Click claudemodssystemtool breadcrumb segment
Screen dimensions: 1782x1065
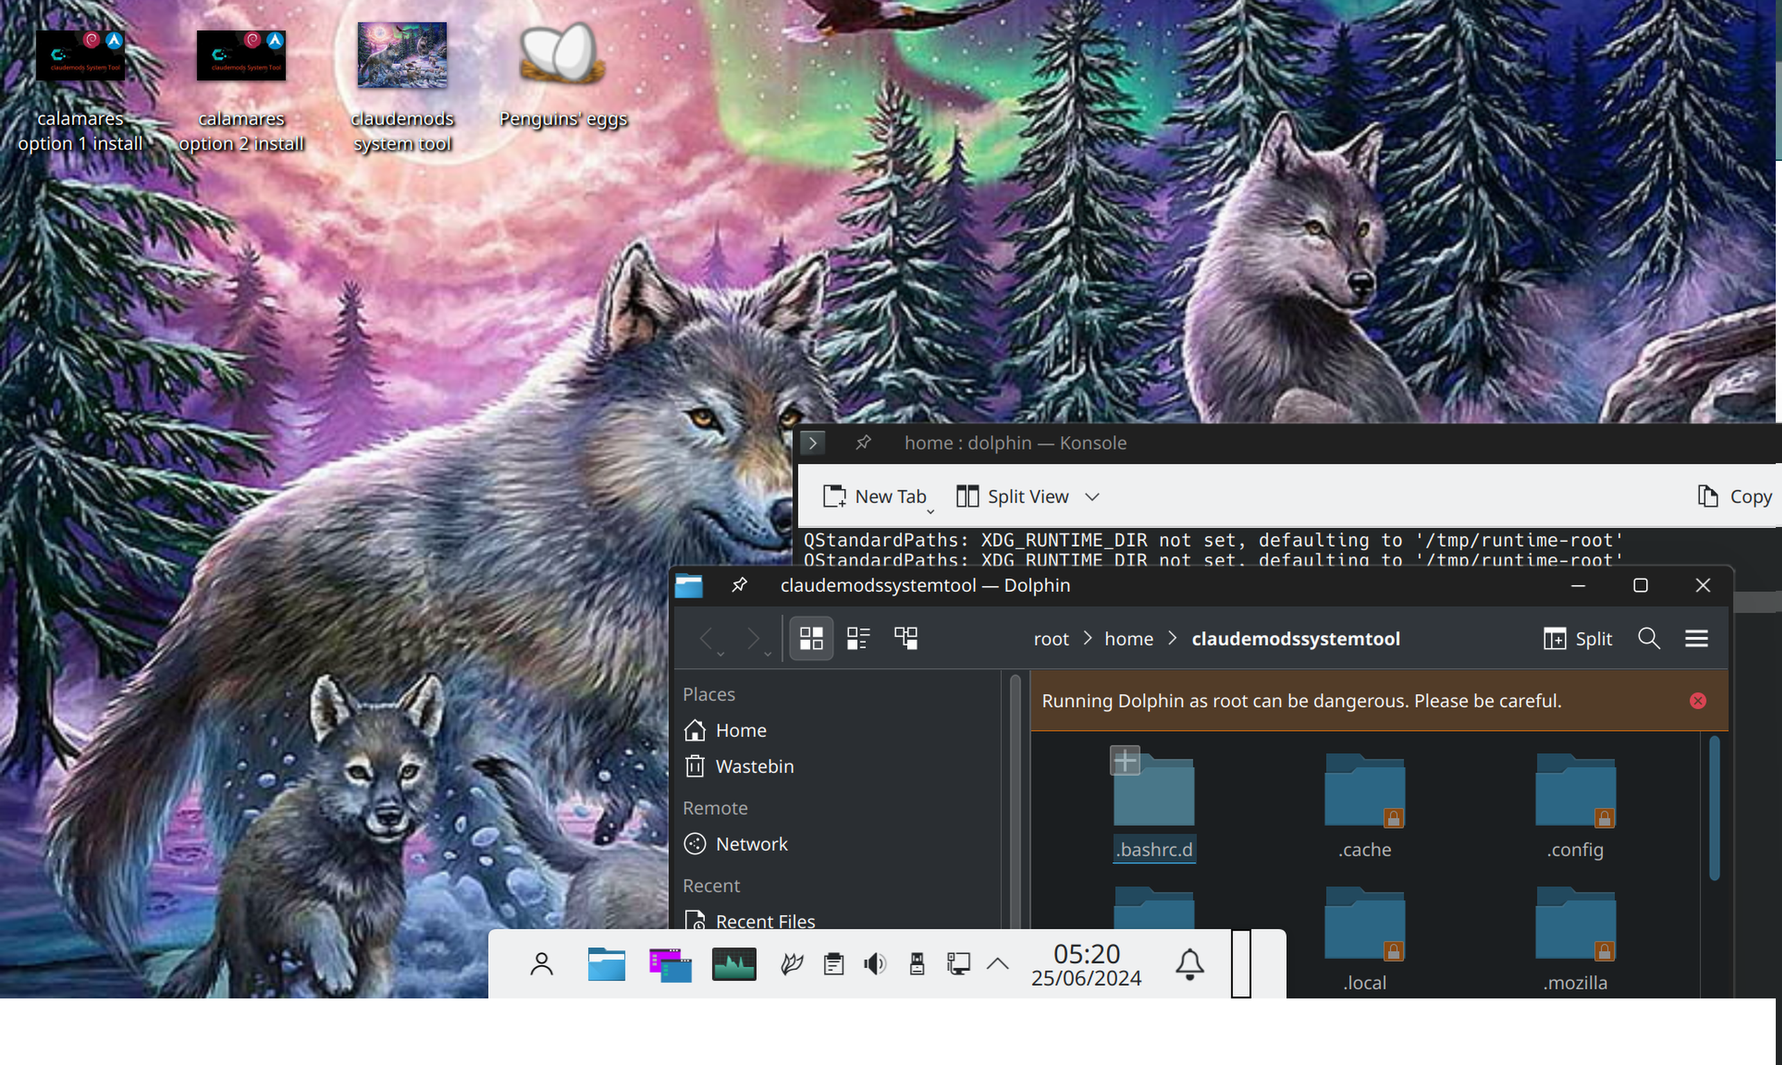pyautogui.click(x=1296, y=639)
